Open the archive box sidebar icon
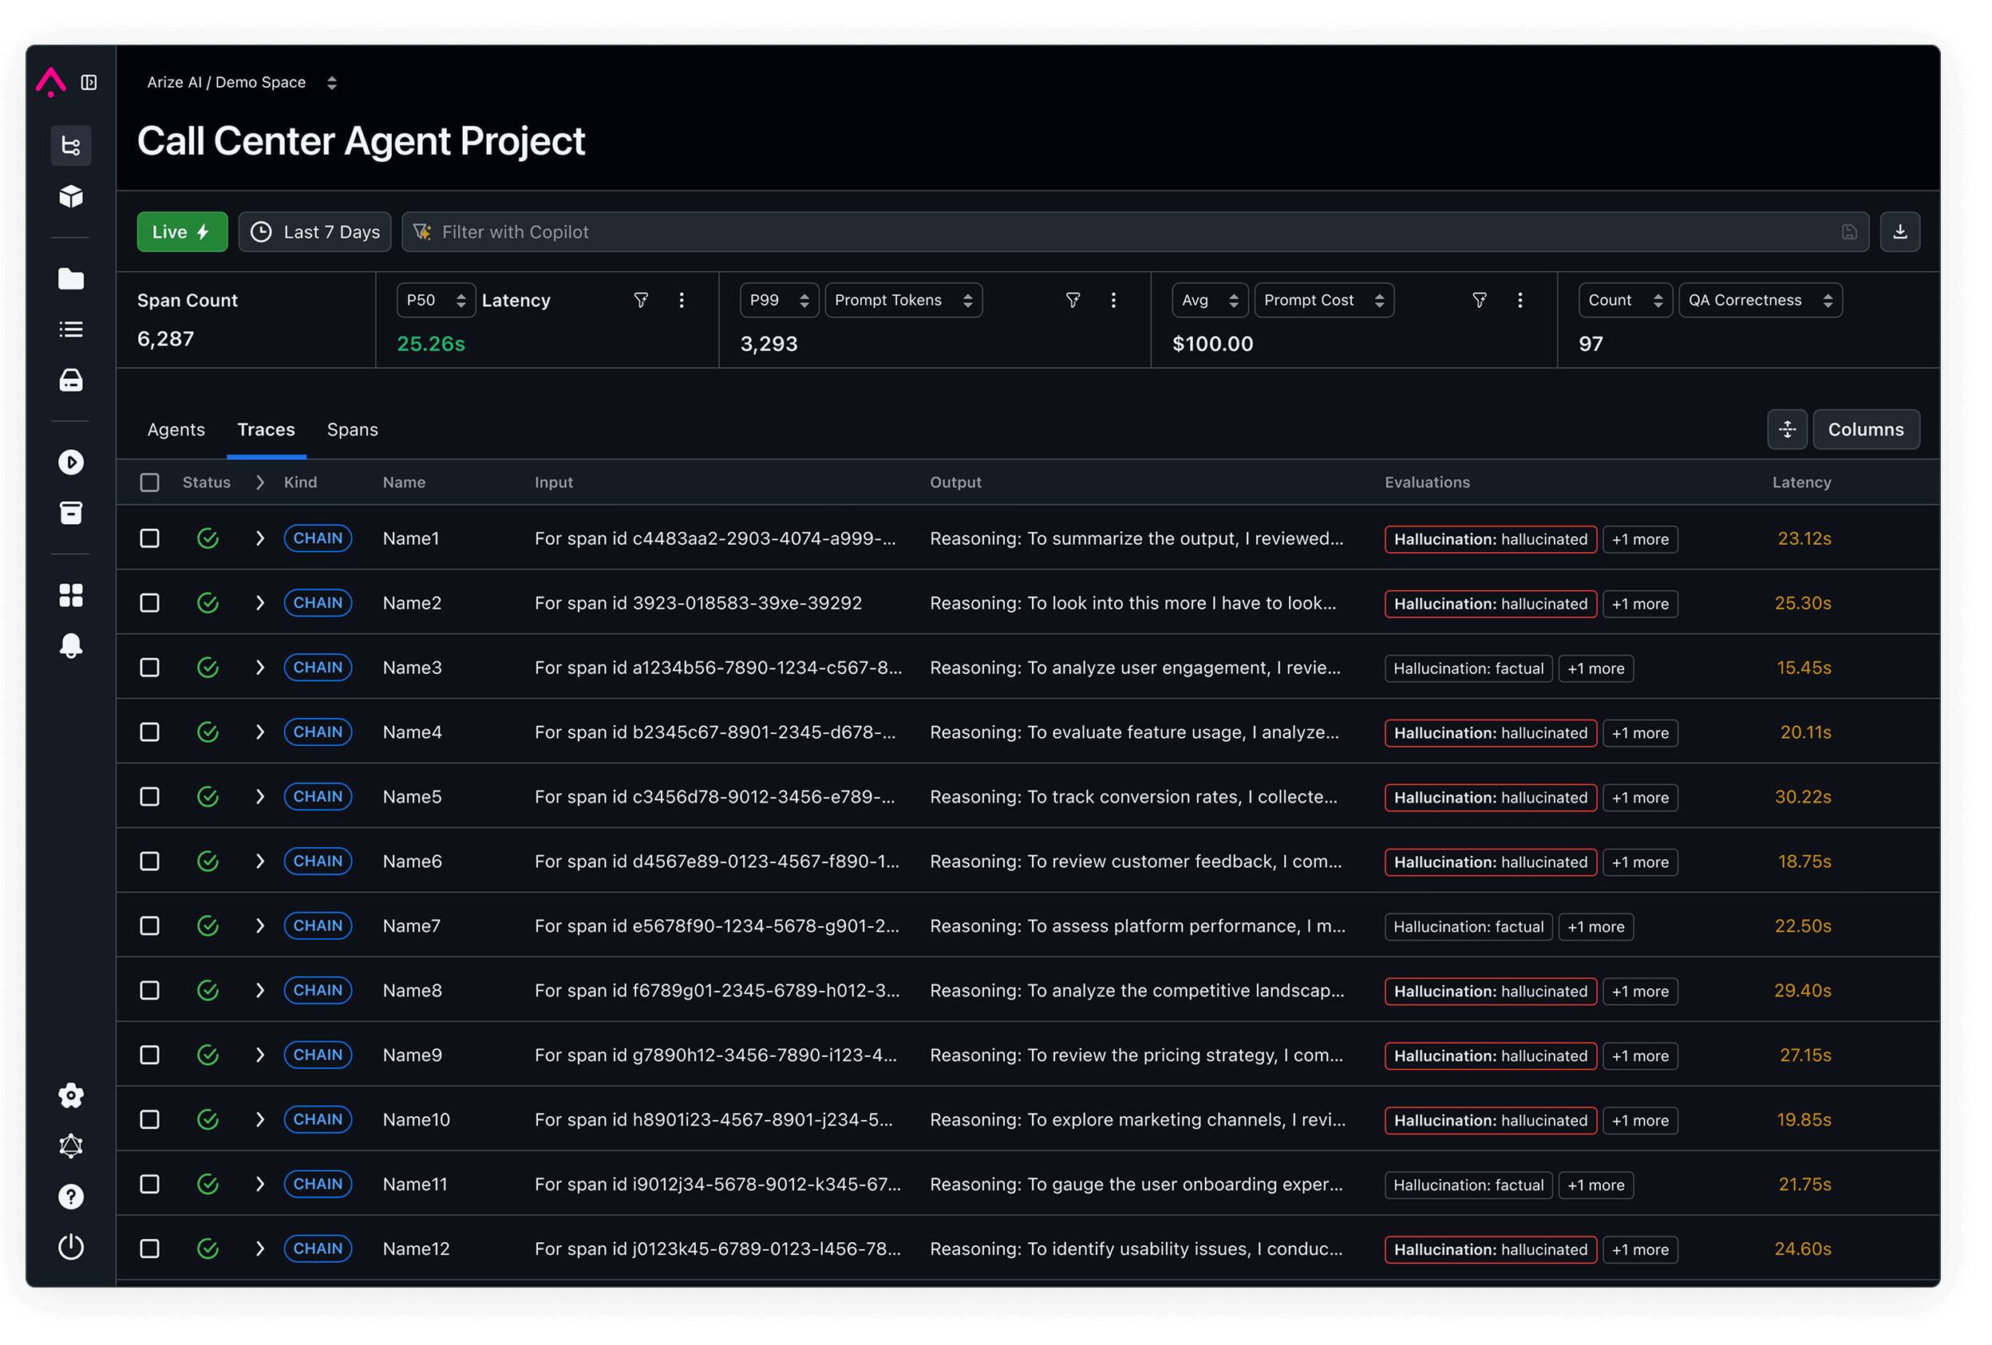This screenshot has width=1992, height=1345. 71,513
